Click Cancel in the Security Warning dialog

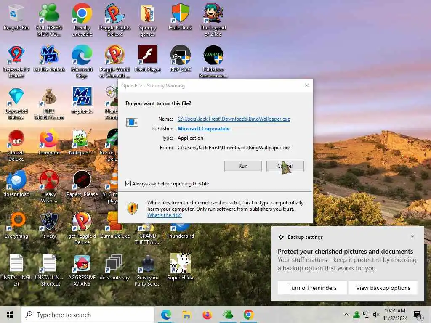pyautogui.click(x=285, y=166)
